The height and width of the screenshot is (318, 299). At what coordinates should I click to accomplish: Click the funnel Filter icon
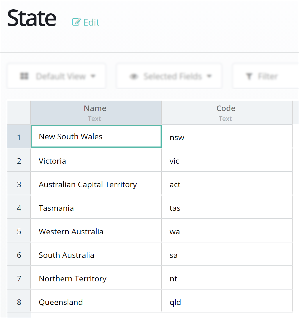[249, 76]
